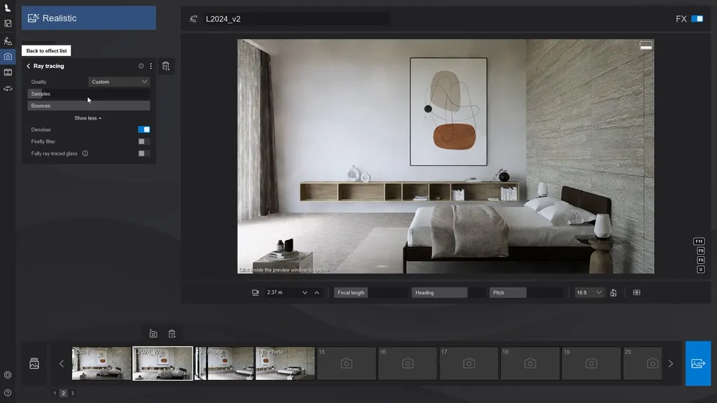717x403 pixels.
Task: Open Ray tracing three-dot options menu
Action: (151, 66)
